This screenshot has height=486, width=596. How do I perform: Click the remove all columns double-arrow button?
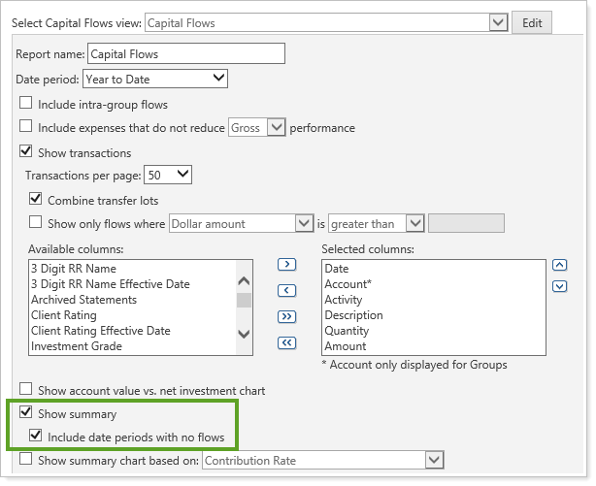(286, 342)
